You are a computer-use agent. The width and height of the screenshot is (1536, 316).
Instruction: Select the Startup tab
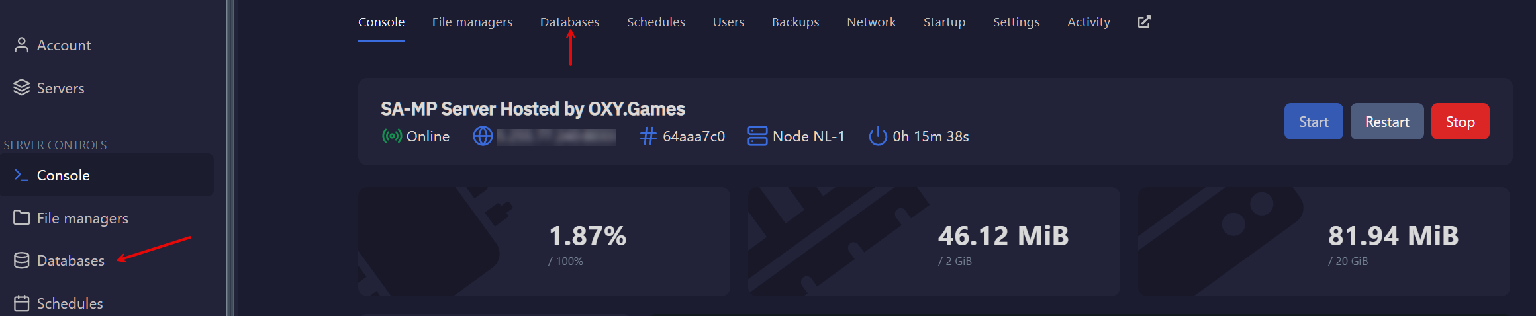click(944, 22)
